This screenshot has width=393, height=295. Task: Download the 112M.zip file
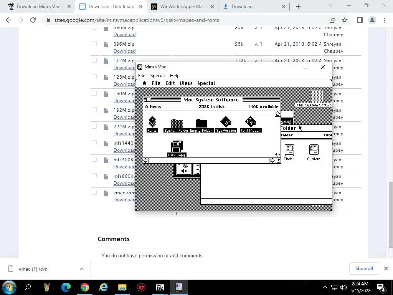[x=124, y=68]
